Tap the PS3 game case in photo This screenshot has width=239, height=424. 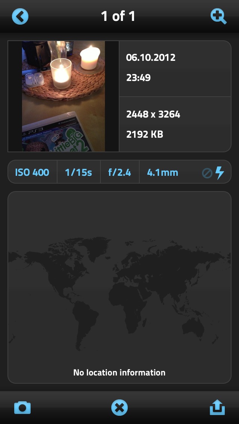[57, 132]
